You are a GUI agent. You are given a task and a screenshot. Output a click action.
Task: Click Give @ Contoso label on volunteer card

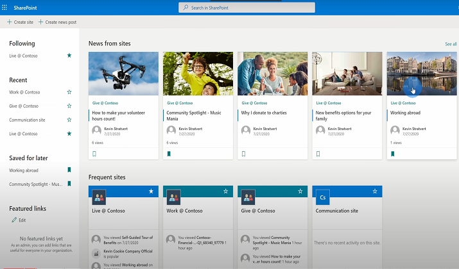click(x=105, y=103)
